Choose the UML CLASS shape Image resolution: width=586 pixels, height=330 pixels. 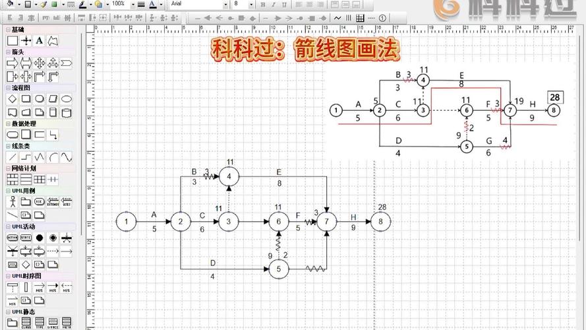[x=26, y=322]
